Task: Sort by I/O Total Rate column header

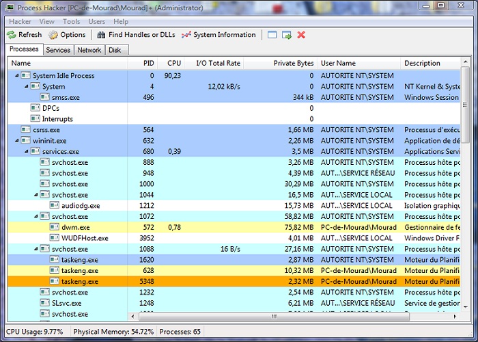Action: [214, 63]
